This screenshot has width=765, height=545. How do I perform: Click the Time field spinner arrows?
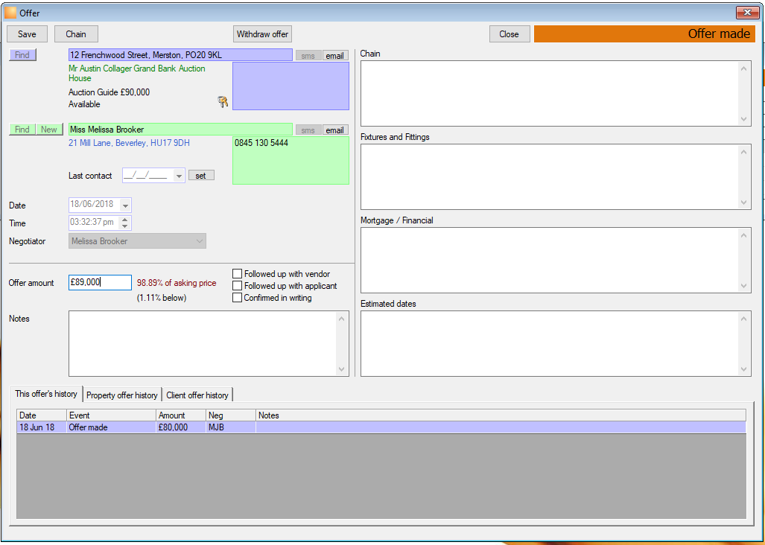(125, 223)
